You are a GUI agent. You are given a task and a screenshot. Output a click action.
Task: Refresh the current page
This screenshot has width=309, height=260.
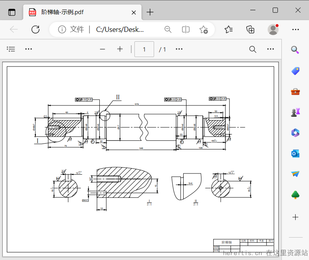35,30
